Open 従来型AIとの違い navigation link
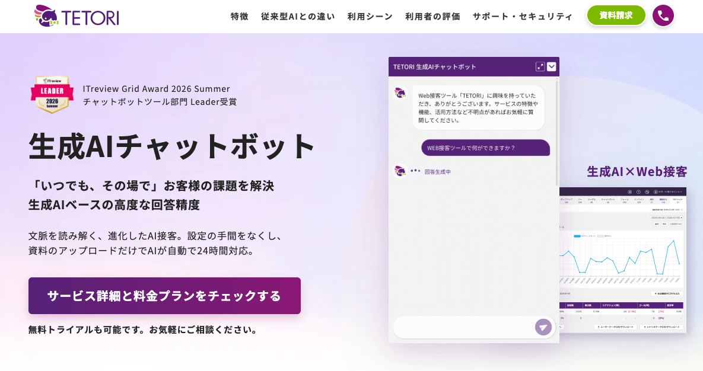 coord(298,17)
